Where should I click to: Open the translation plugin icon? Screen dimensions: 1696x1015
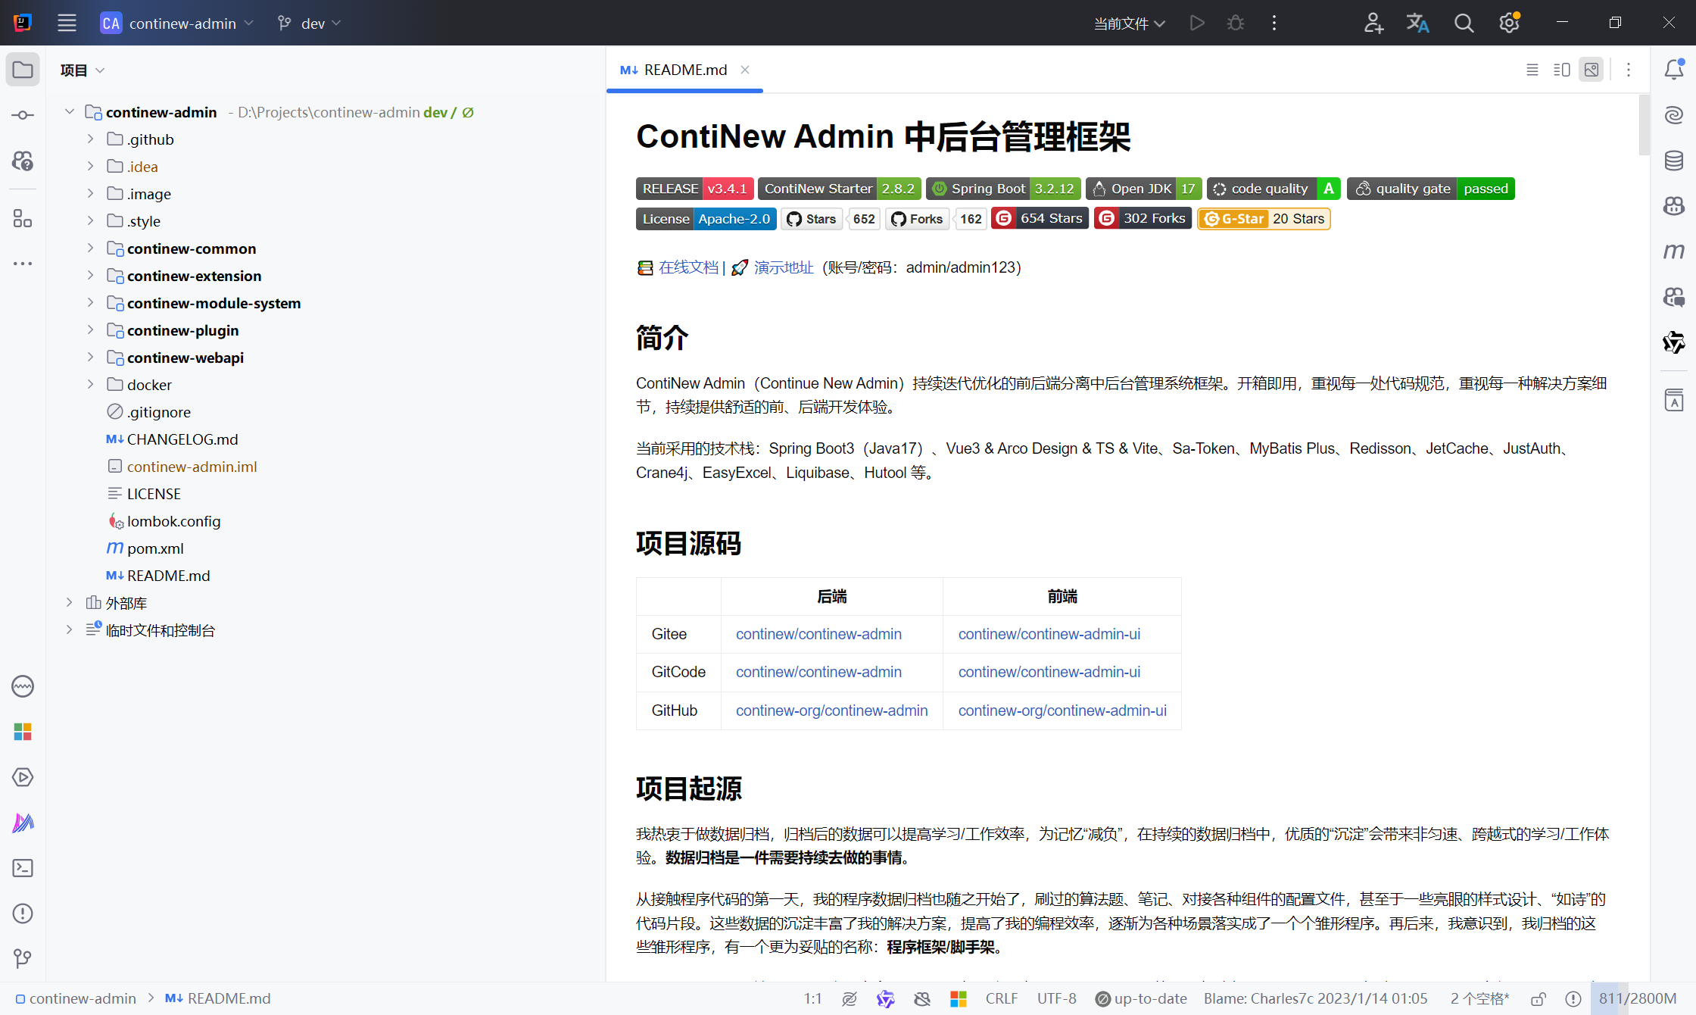[x=1417, y=23]
